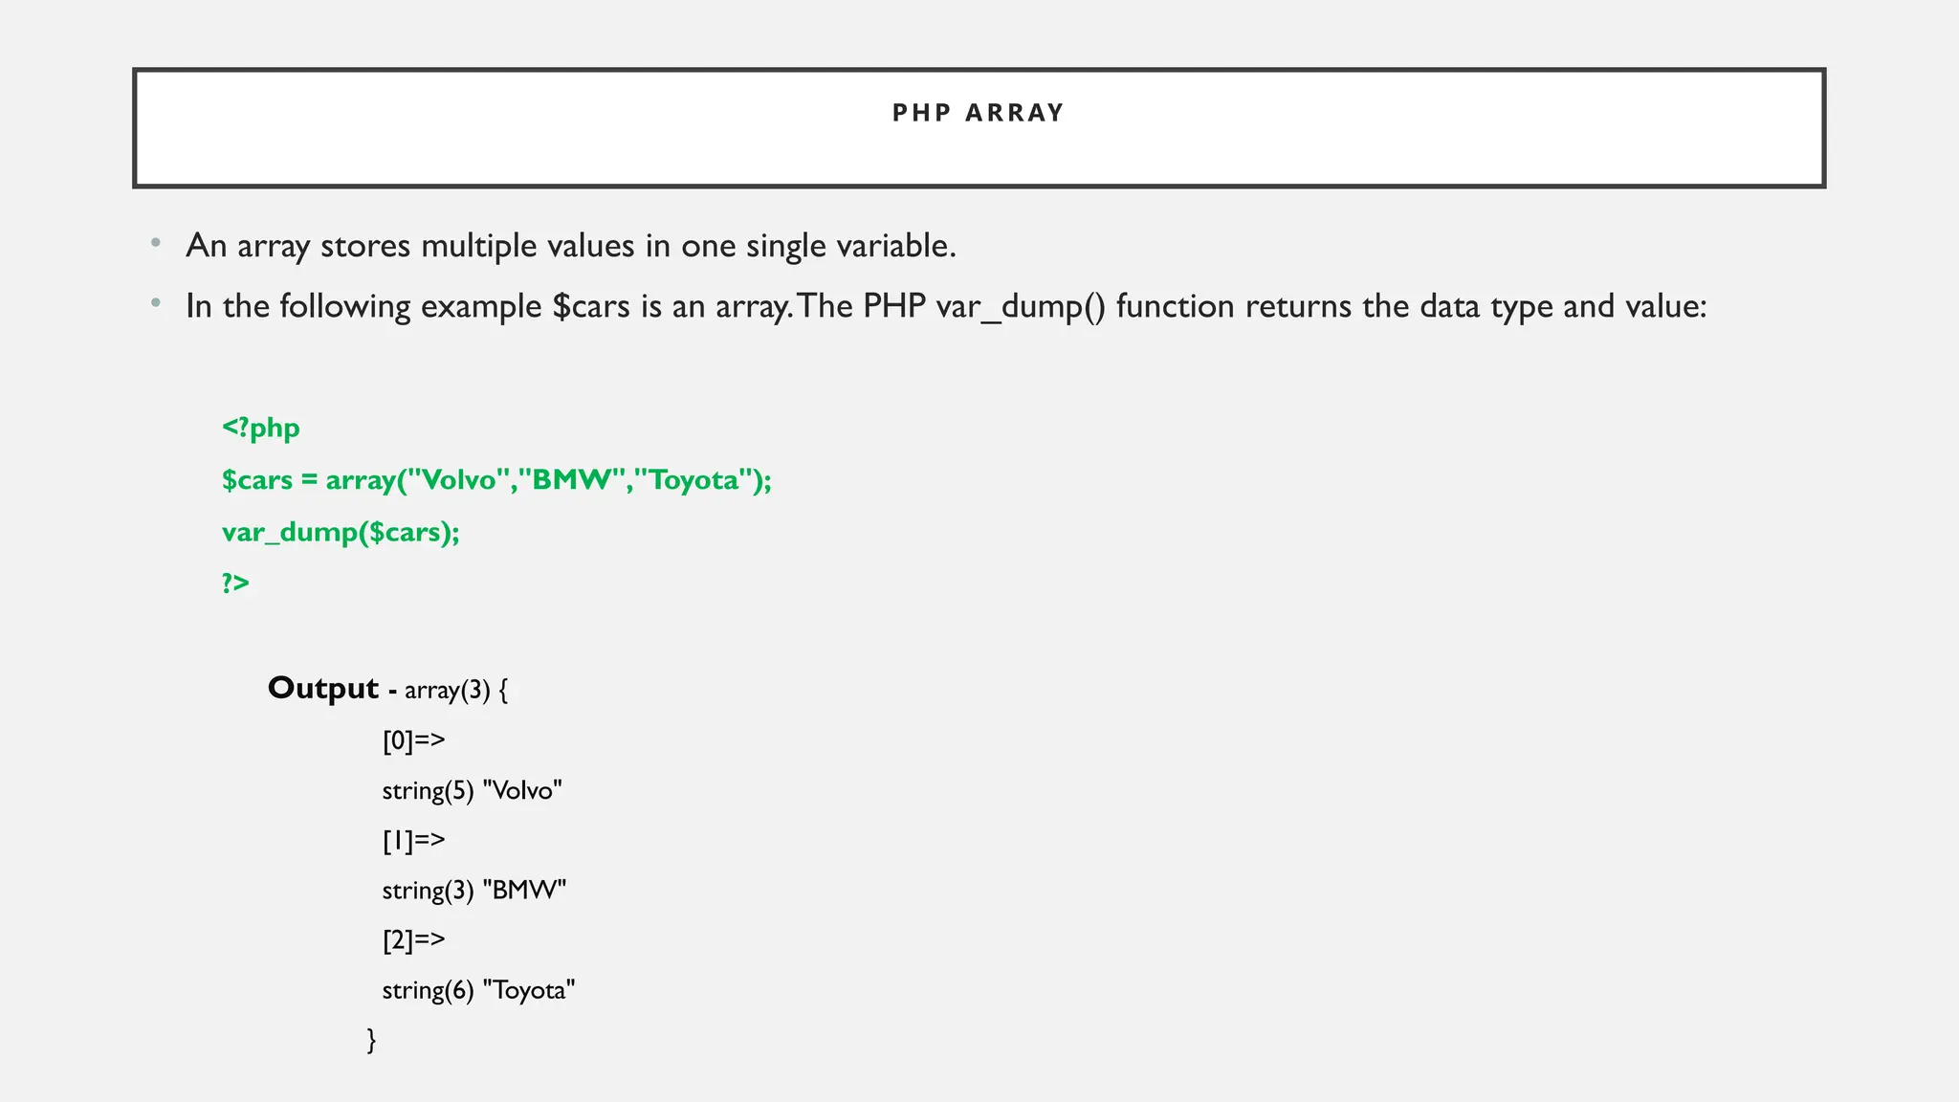Click the bullet dot before "An array stores"
Screen dimensions: 1959x1102
point(155,244)
